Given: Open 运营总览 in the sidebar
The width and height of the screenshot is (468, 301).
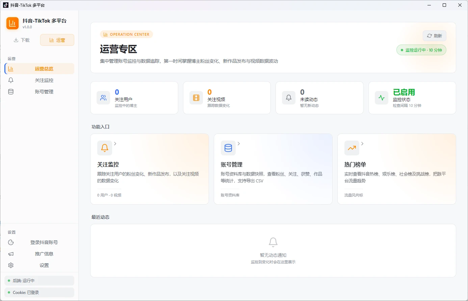Looking at the screenshot, I should tap(40, 68).
